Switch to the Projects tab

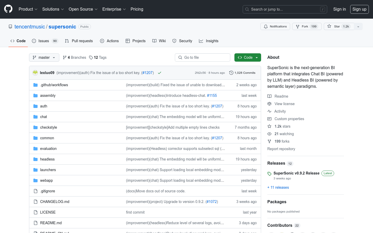(135, 41)
